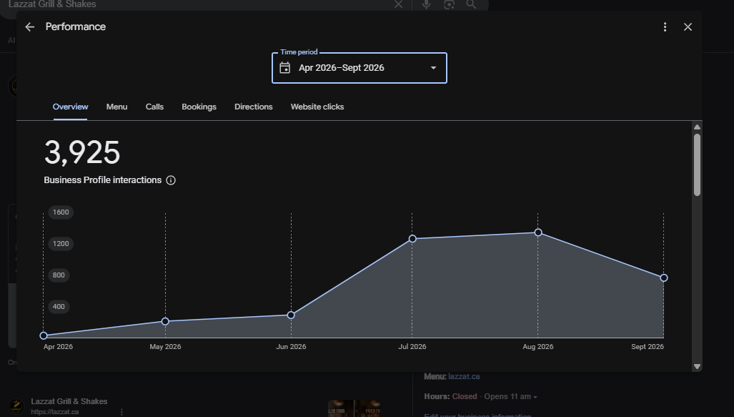Open the Lazzat Grill & Shakes search result
This screenshot has width=734, height=417.
point(69,401)
